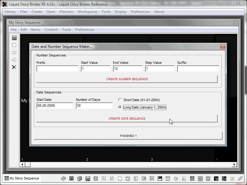Click the empty square icon in left sidebar
This screenshot has height=185, width=247.
click(14, 45)
